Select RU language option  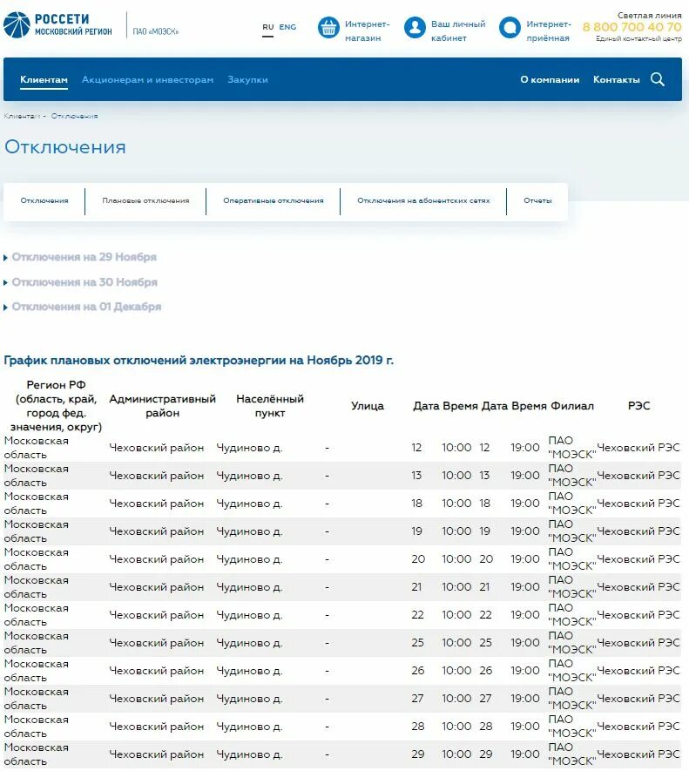tap(268, 27)
